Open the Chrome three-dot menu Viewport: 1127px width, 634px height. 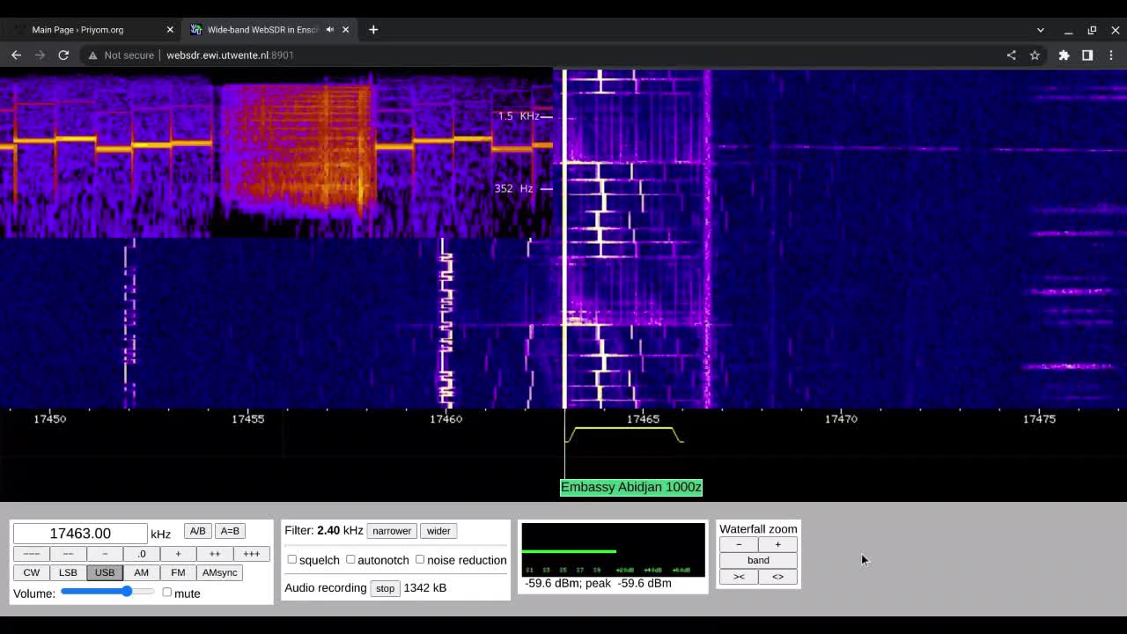tap(1111, 55)
